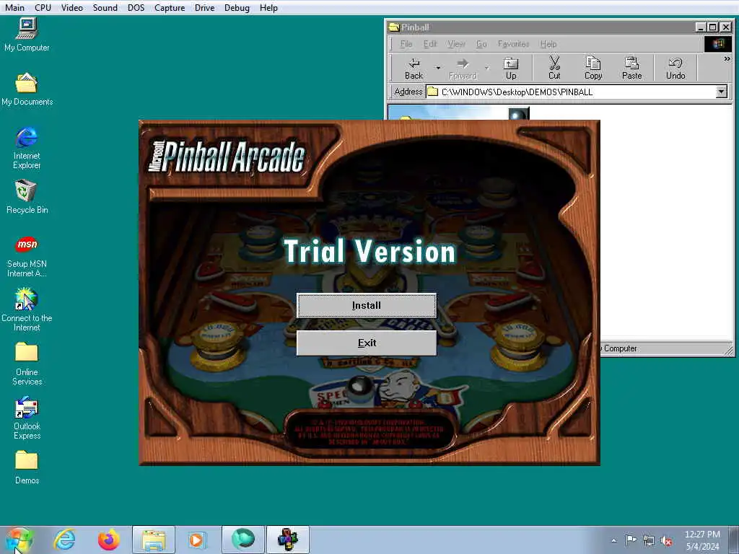Image resolution: width=739 pixels, height=554 pixels.
Task: Open Help menu in Pinball window
Action: coord(548,44)
